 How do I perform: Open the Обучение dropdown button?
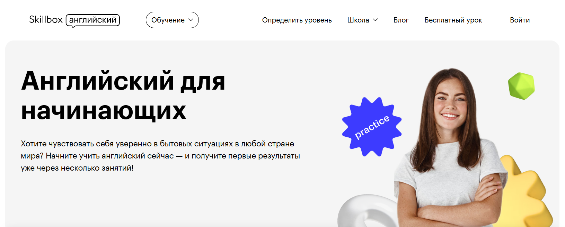(172, 20)
